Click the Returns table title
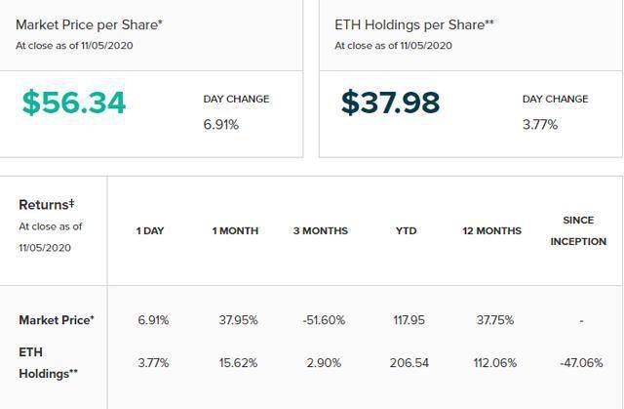Image resolution: width=624 pixels, height=409 pixels. [x=47, y=205]
